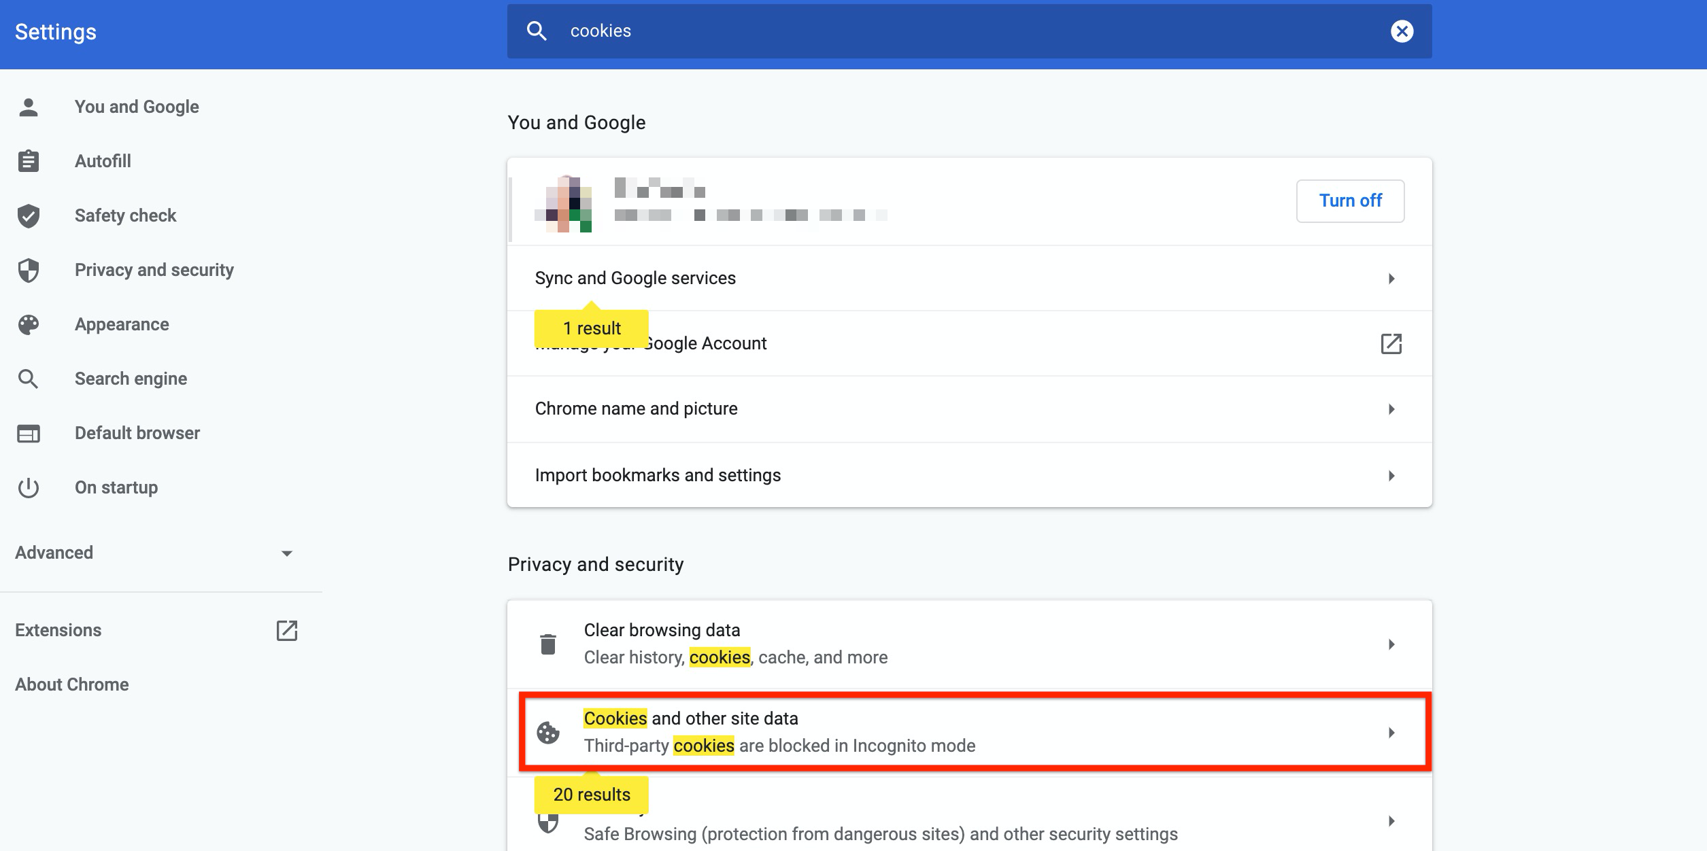This screenshot has height=851, width=1707.
Task: Click the cookie icon in Cookies row
Action: coord(548,732)
